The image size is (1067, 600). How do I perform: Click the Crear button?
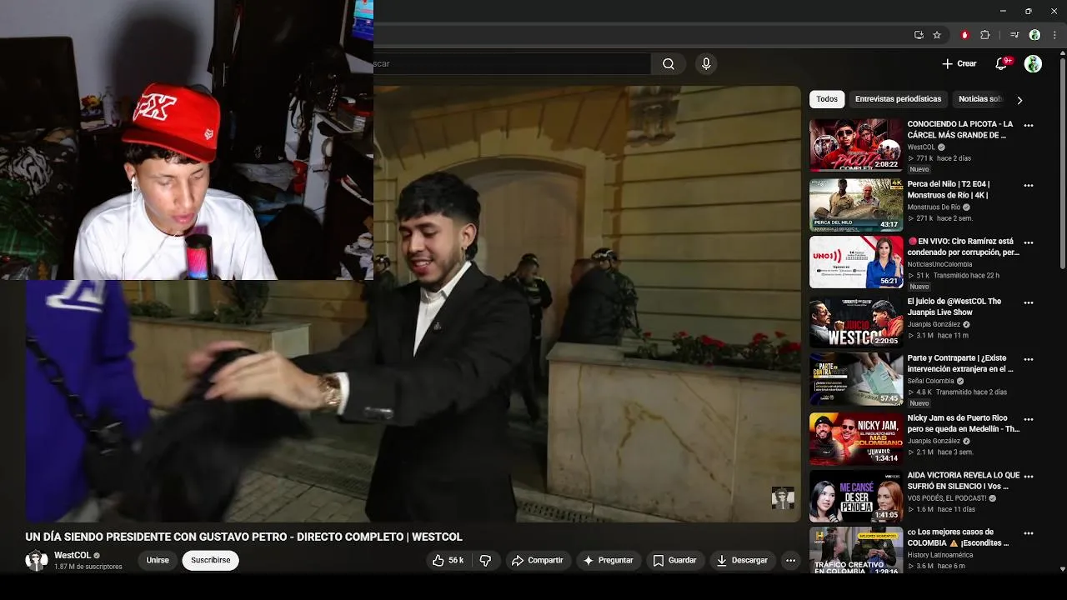coord(959,64)
